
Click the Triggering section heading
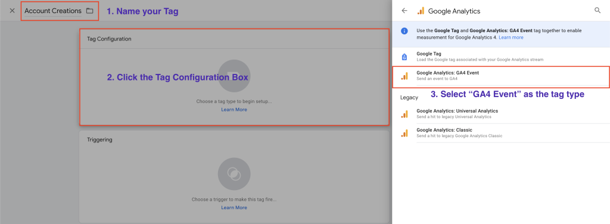click(99, 139)
